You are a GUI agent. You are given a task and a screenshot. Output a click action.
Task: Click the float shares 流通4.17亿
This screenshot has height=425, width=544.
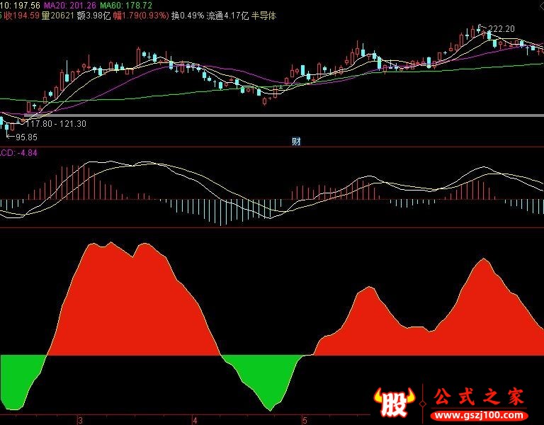tap(227, 16)
